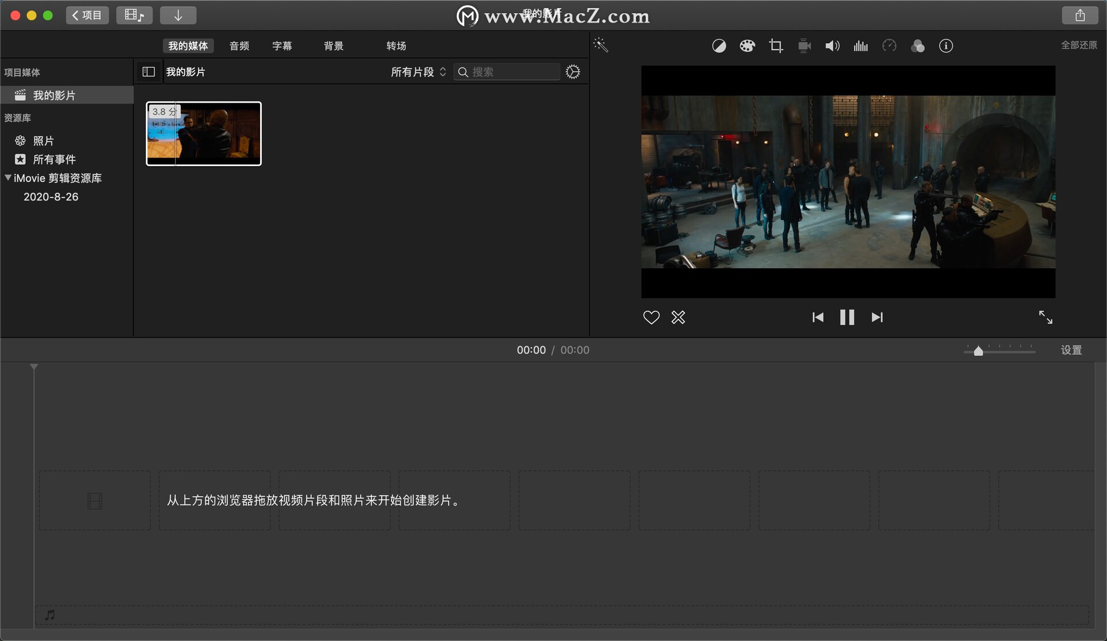Click the 全部还原 reset button

click(x=1079, y=44)
